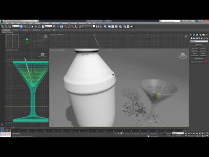Open the Customize menu

74,24
